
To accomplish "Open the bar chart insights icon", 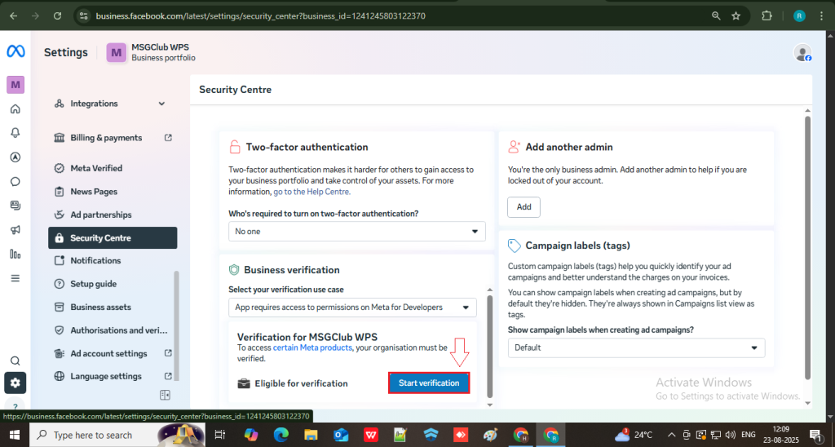I will (15, 254).
